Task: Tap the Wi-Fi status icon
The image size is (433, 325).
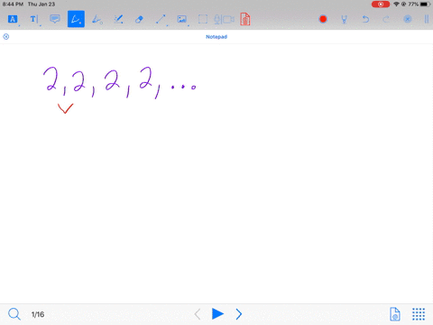Action: coord(396,5)
